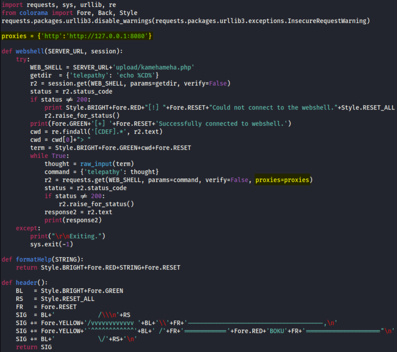
Task: Click the 'echo %CD%' string
Action: [x=136, y=76]
